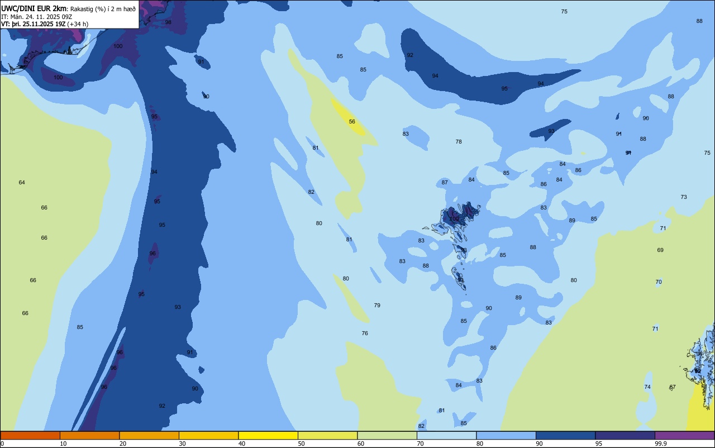715x448 pixels.
Task: Pick the amber 20–30 legend swatch
Action: point(149,435)
